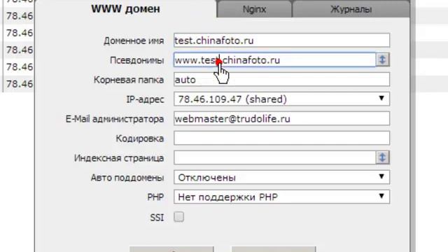Click the Авто поддомены label

click(x=127, y=178)
